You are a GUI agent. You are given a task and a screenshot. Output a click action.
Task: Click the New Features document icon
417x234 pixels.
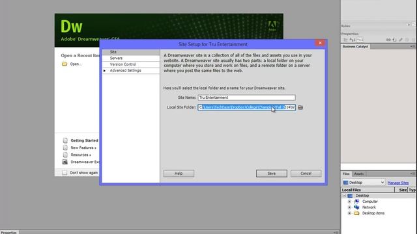65,148
